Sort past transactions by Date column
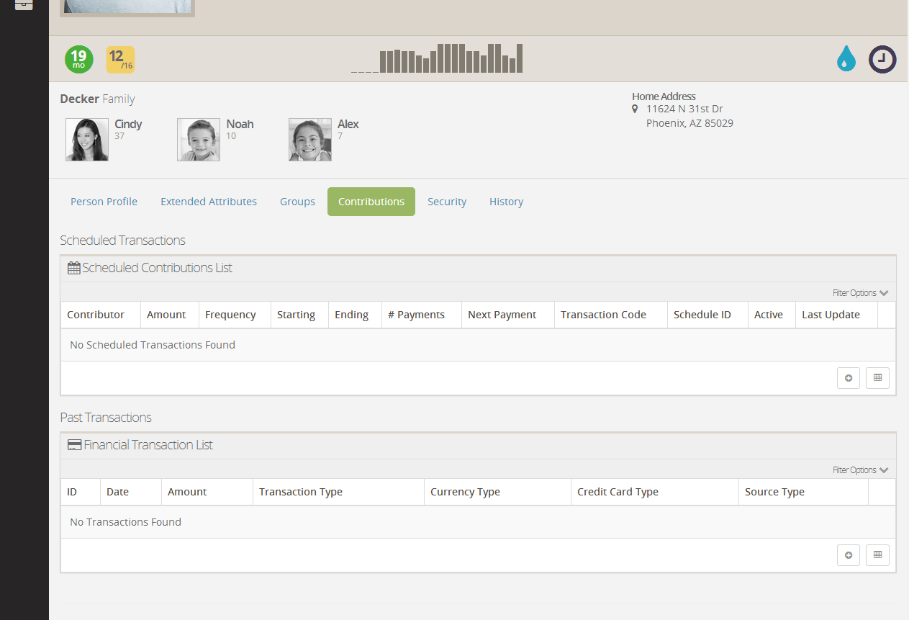 (x=117, y=492)
